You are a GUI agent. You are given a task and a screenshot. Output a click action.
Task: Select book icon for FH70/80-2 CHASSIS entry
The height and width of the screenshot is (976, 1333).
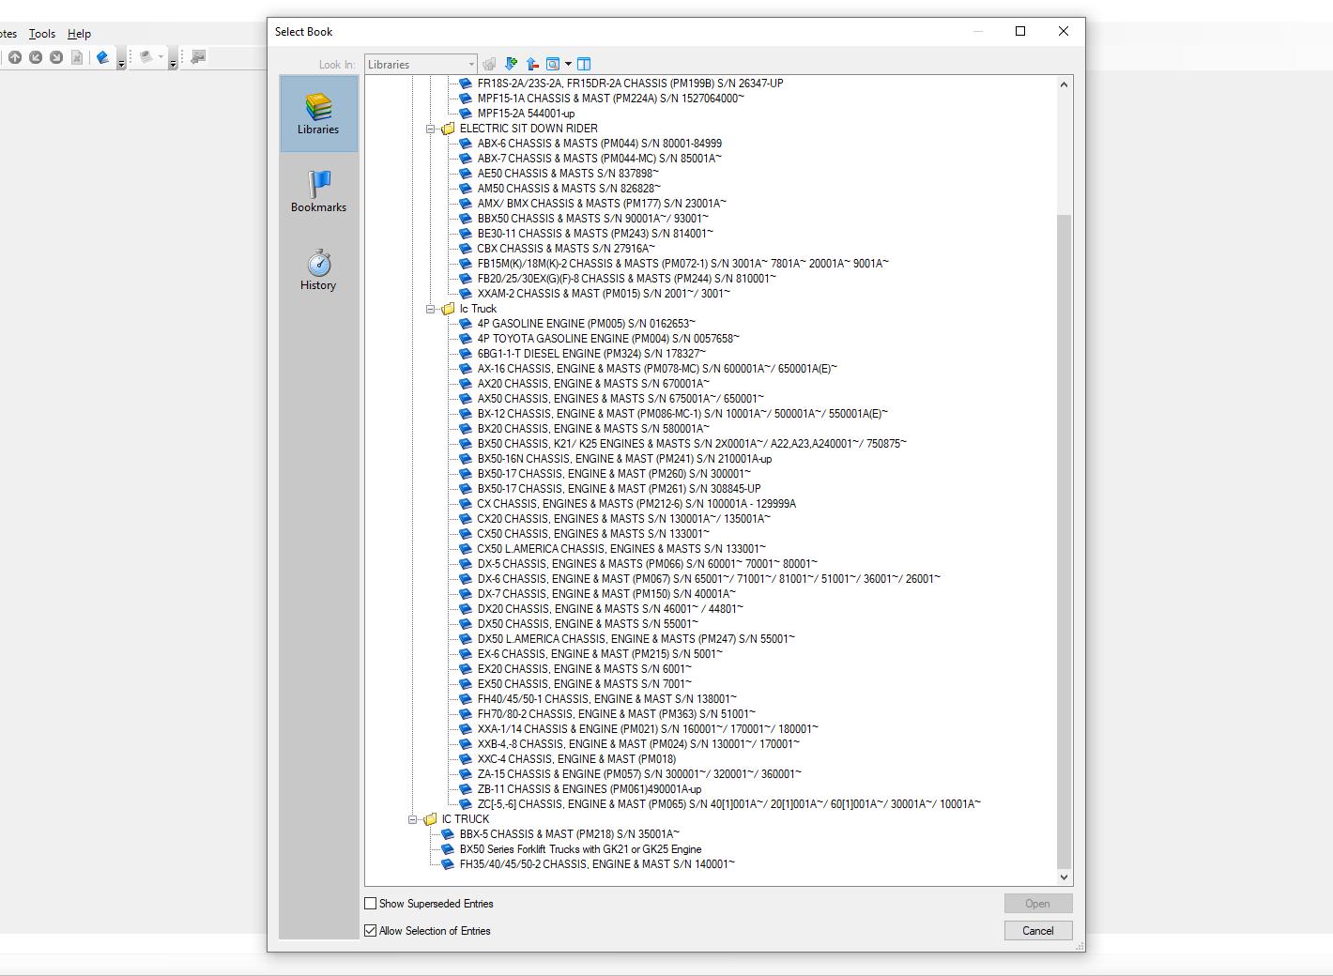tap(466, 714)
